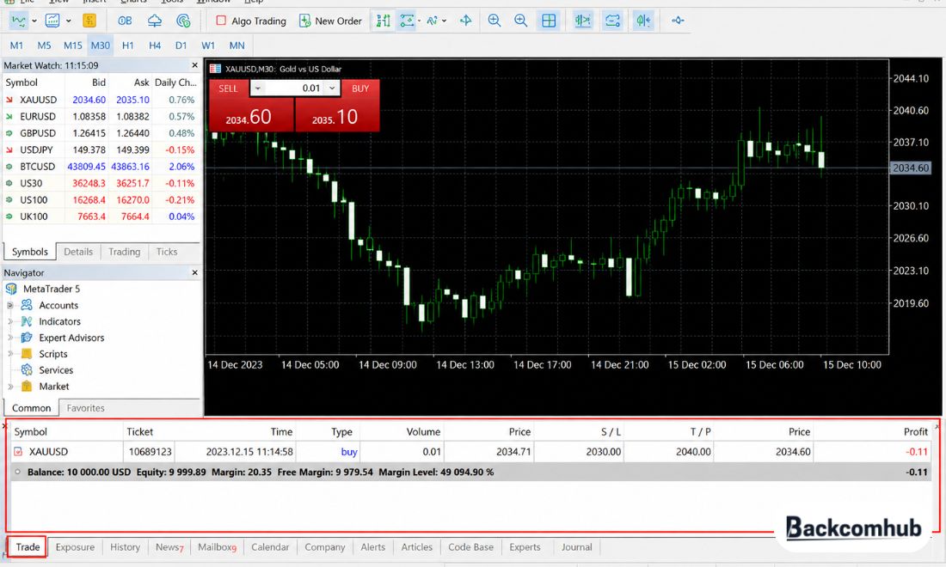Open the Journal tab
Viewport: 946px width, 567px height.
pyautogui.click(x=577, y=547)
